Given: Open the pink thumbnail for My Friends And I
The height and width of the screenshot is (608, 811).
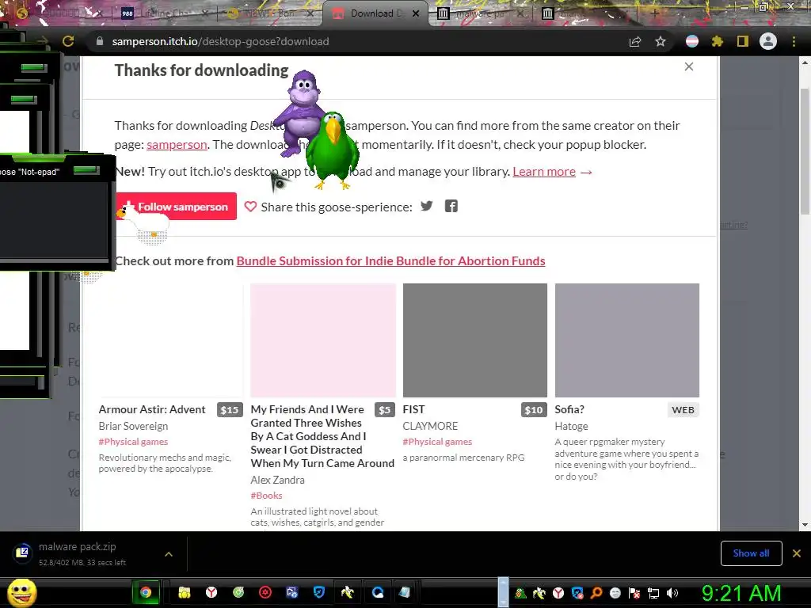Looking at the screenshot, I should (x=323, y=340).
